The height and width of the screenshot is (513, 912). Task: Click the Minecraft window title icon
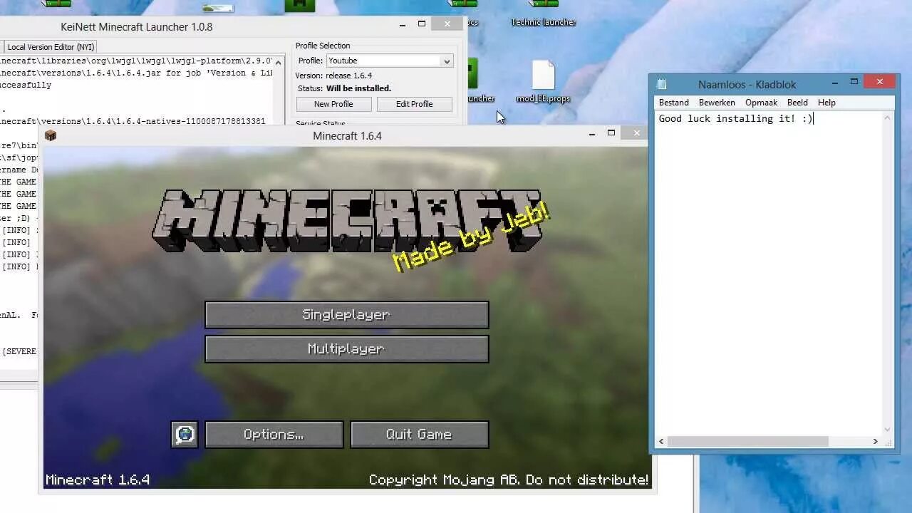point(51,135)
